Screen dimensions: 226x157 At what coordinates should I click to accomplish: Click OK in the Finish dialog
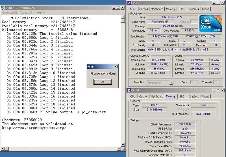103,82
